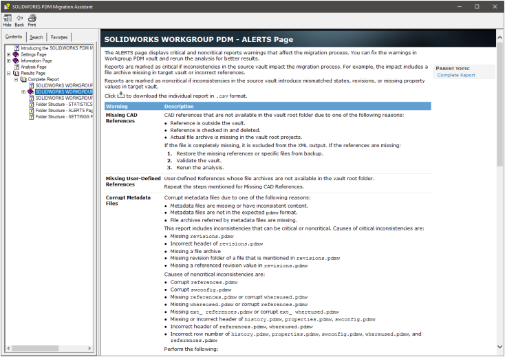505x357 pixels.
Task: Print the current help topic
Action: point(32,20)
